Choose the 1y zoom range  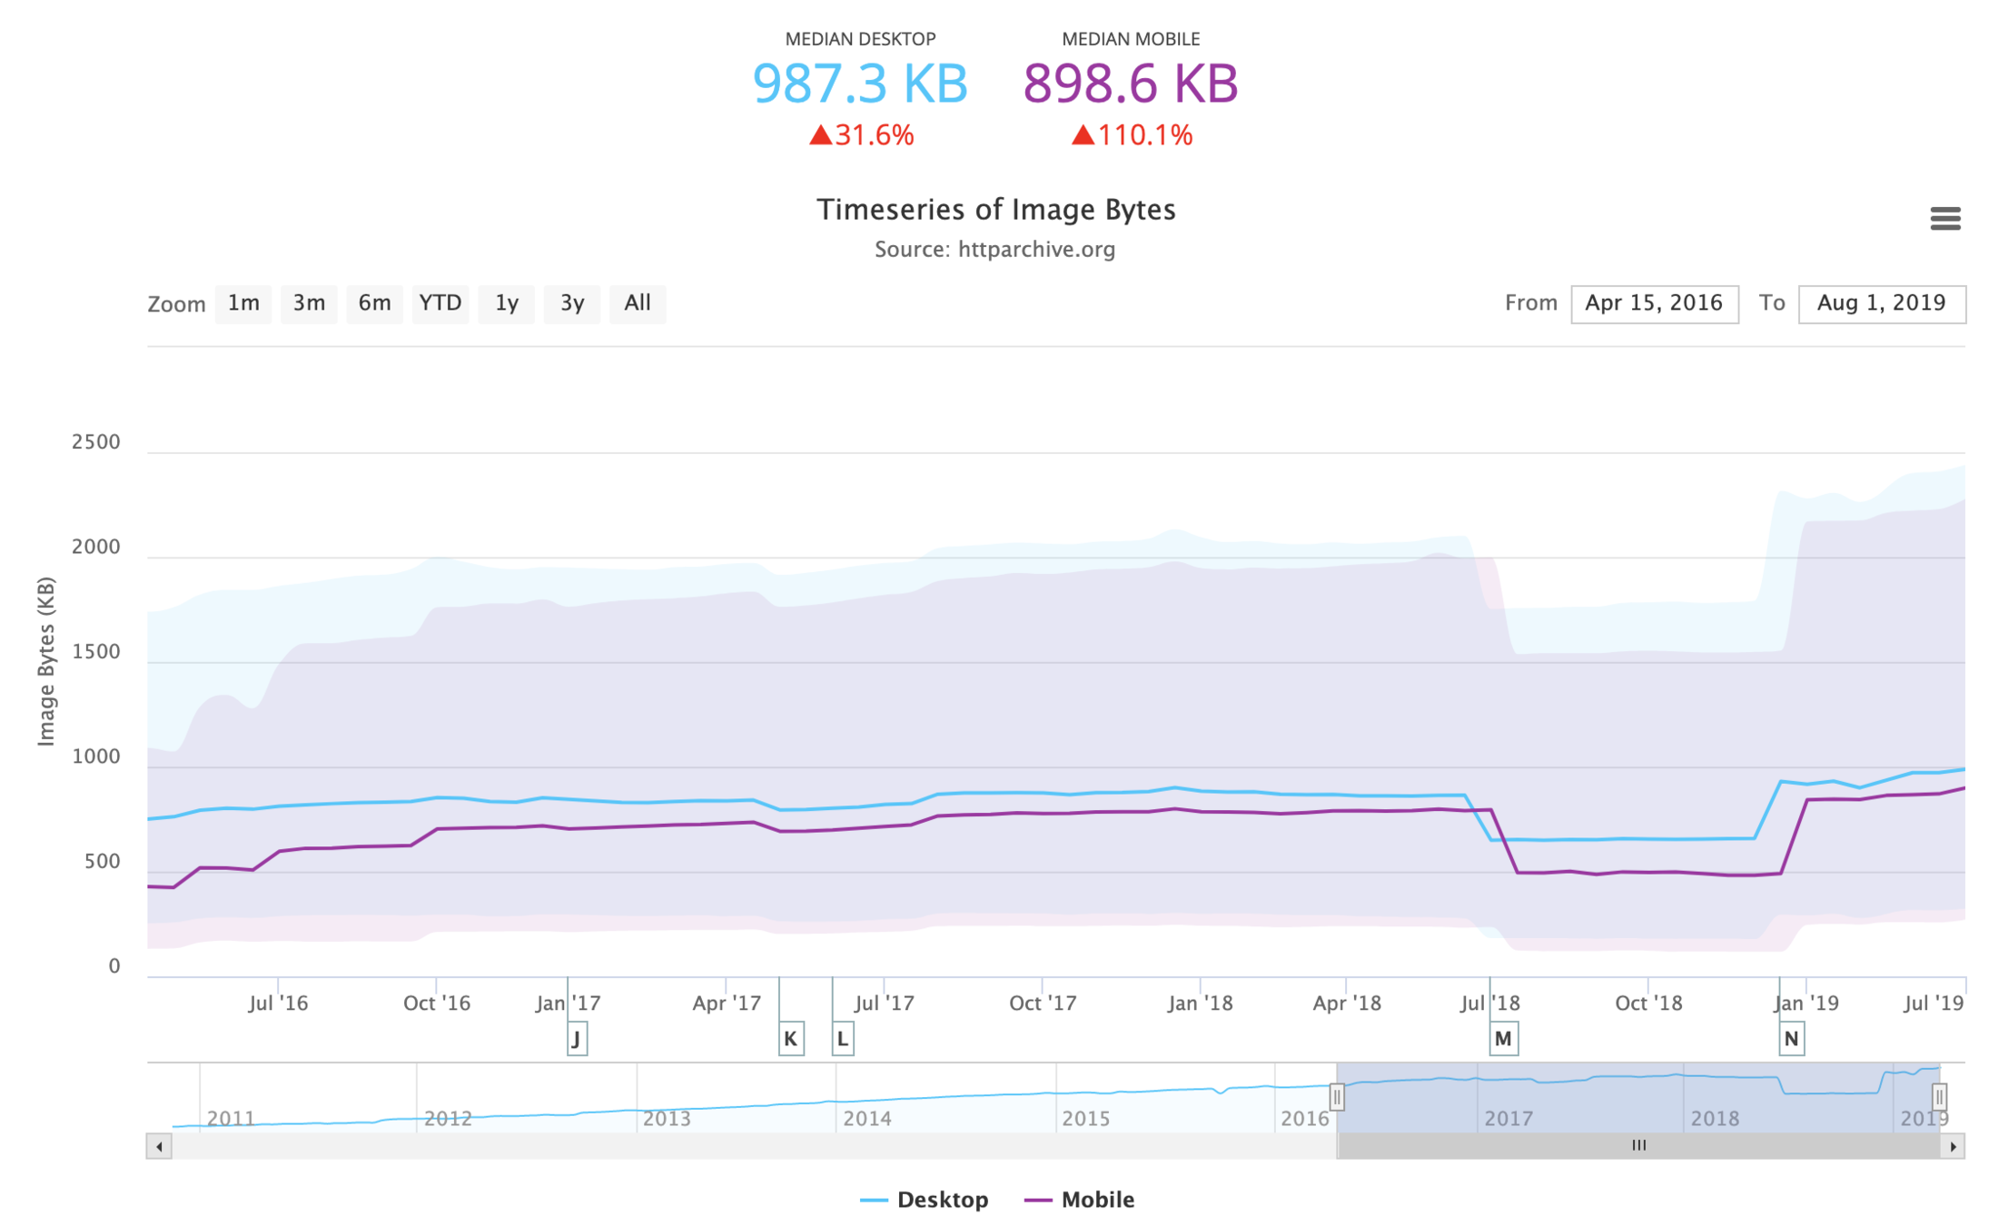(506, 303)
